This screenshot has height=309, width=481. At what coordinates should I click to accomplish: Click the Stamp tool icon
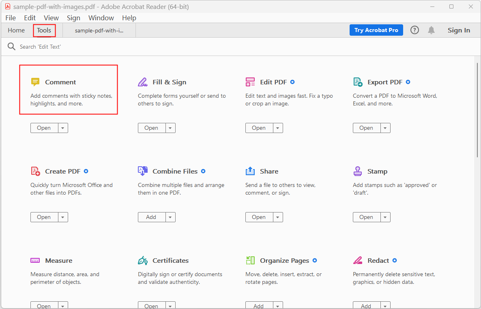pyautogui.click(x=358, y=171)
